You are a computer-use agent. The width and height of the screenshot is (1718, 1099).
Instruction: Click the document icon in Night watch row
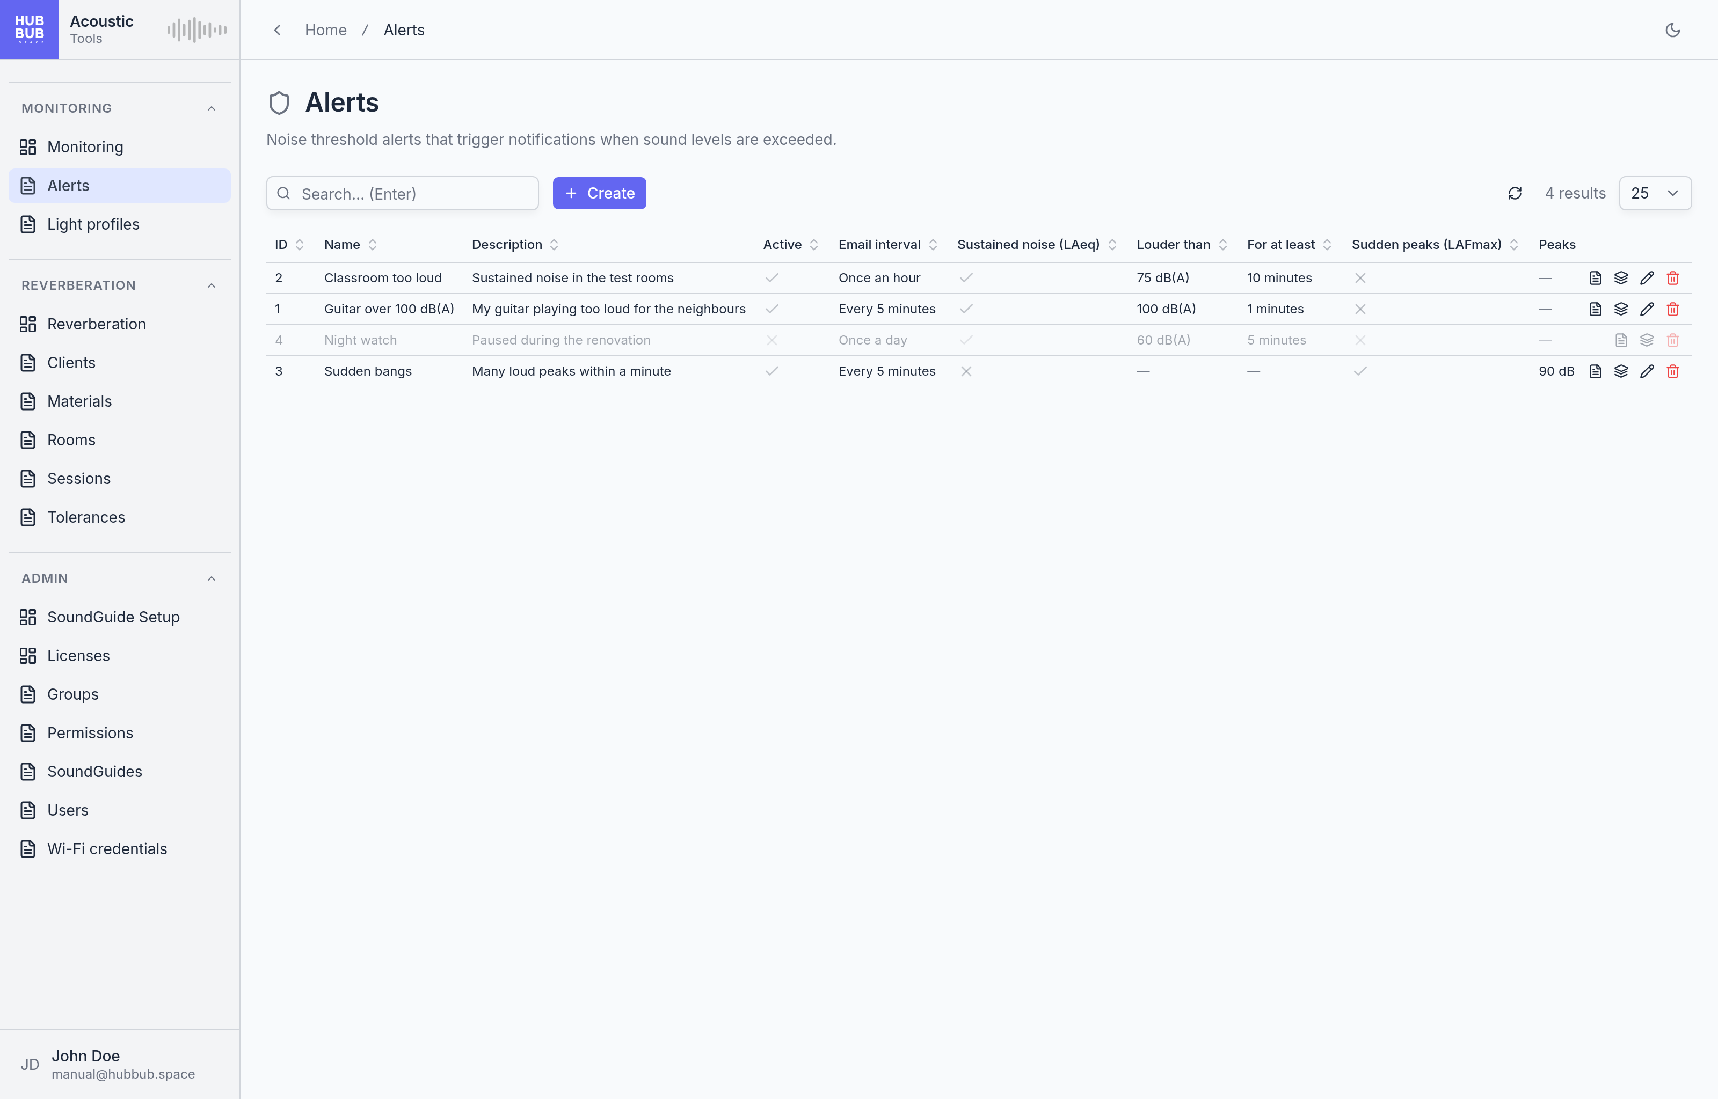pyautogui.click(x=1621, y=340)
